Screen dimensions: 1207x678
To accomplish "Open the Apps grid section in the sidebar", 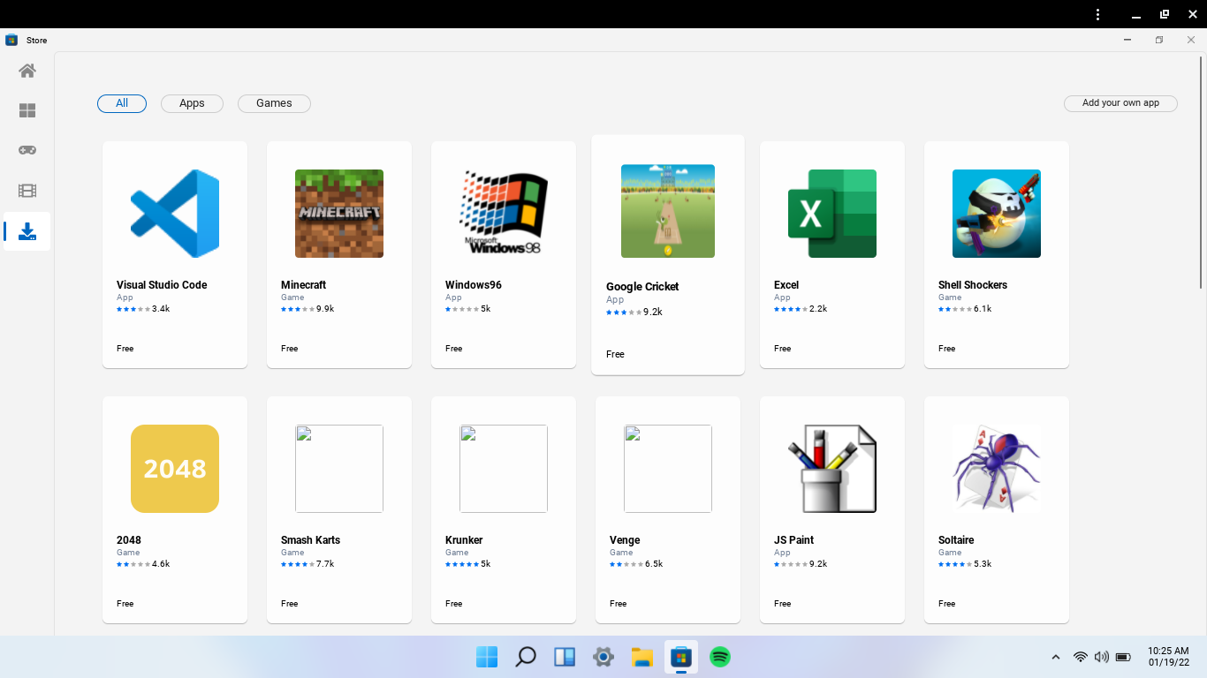I will click(x=27, y=110).
